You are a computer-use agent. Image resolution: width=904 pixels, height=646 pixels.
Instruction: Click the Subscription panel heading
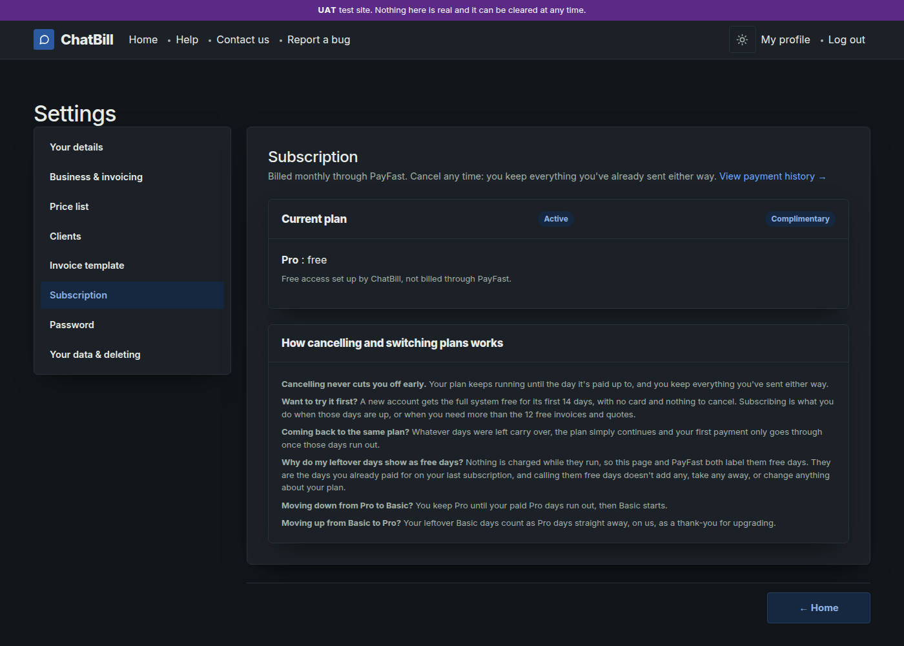tap(313, 157)
